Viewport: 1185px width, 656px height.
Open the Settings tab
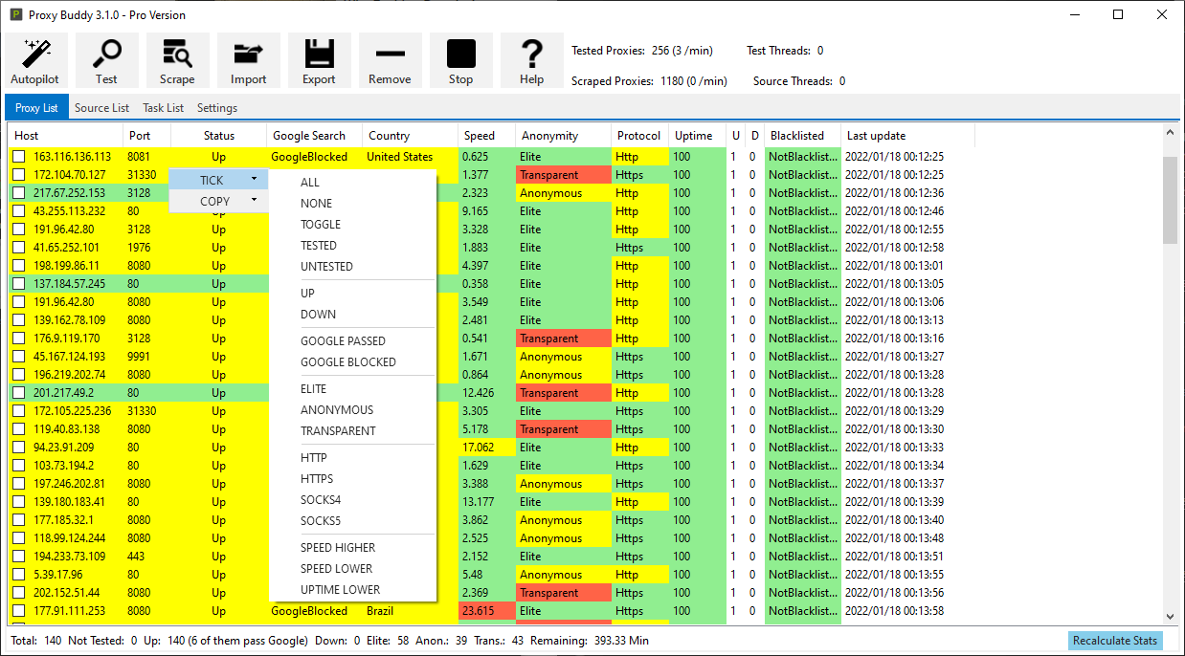[216, 107]
